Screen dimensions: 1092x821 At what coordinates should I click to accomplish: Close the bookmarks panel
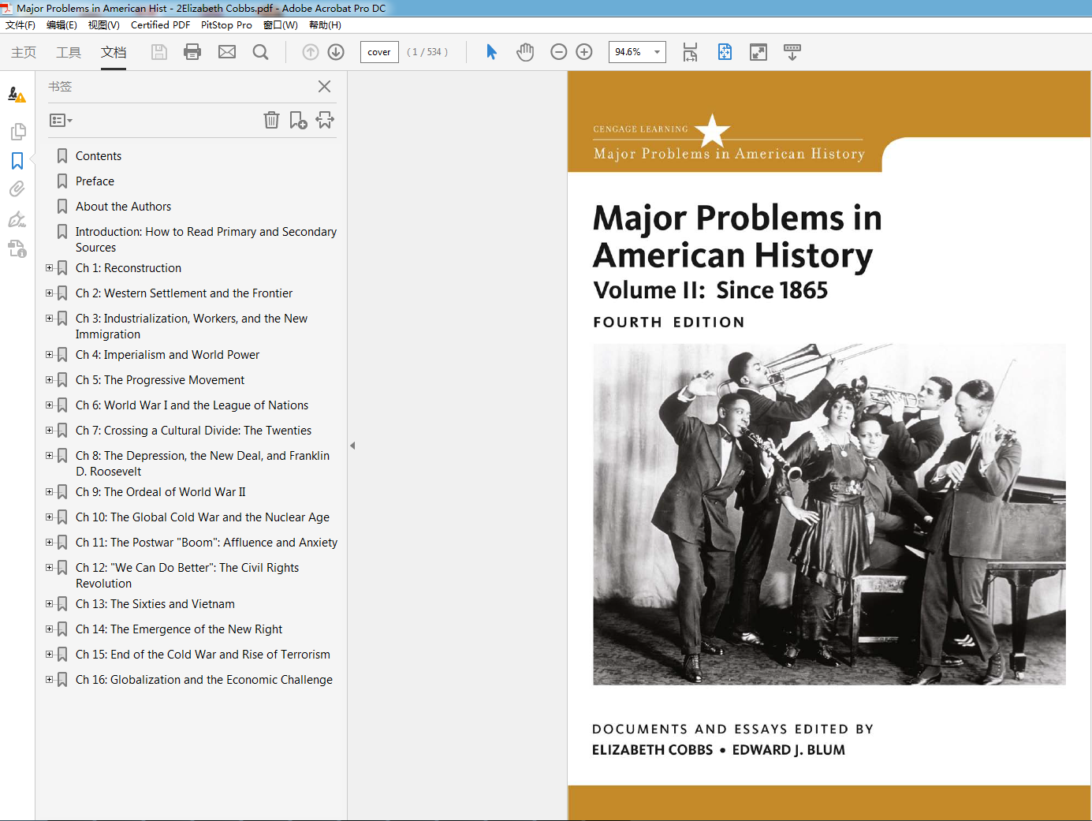tap(324, 86)
